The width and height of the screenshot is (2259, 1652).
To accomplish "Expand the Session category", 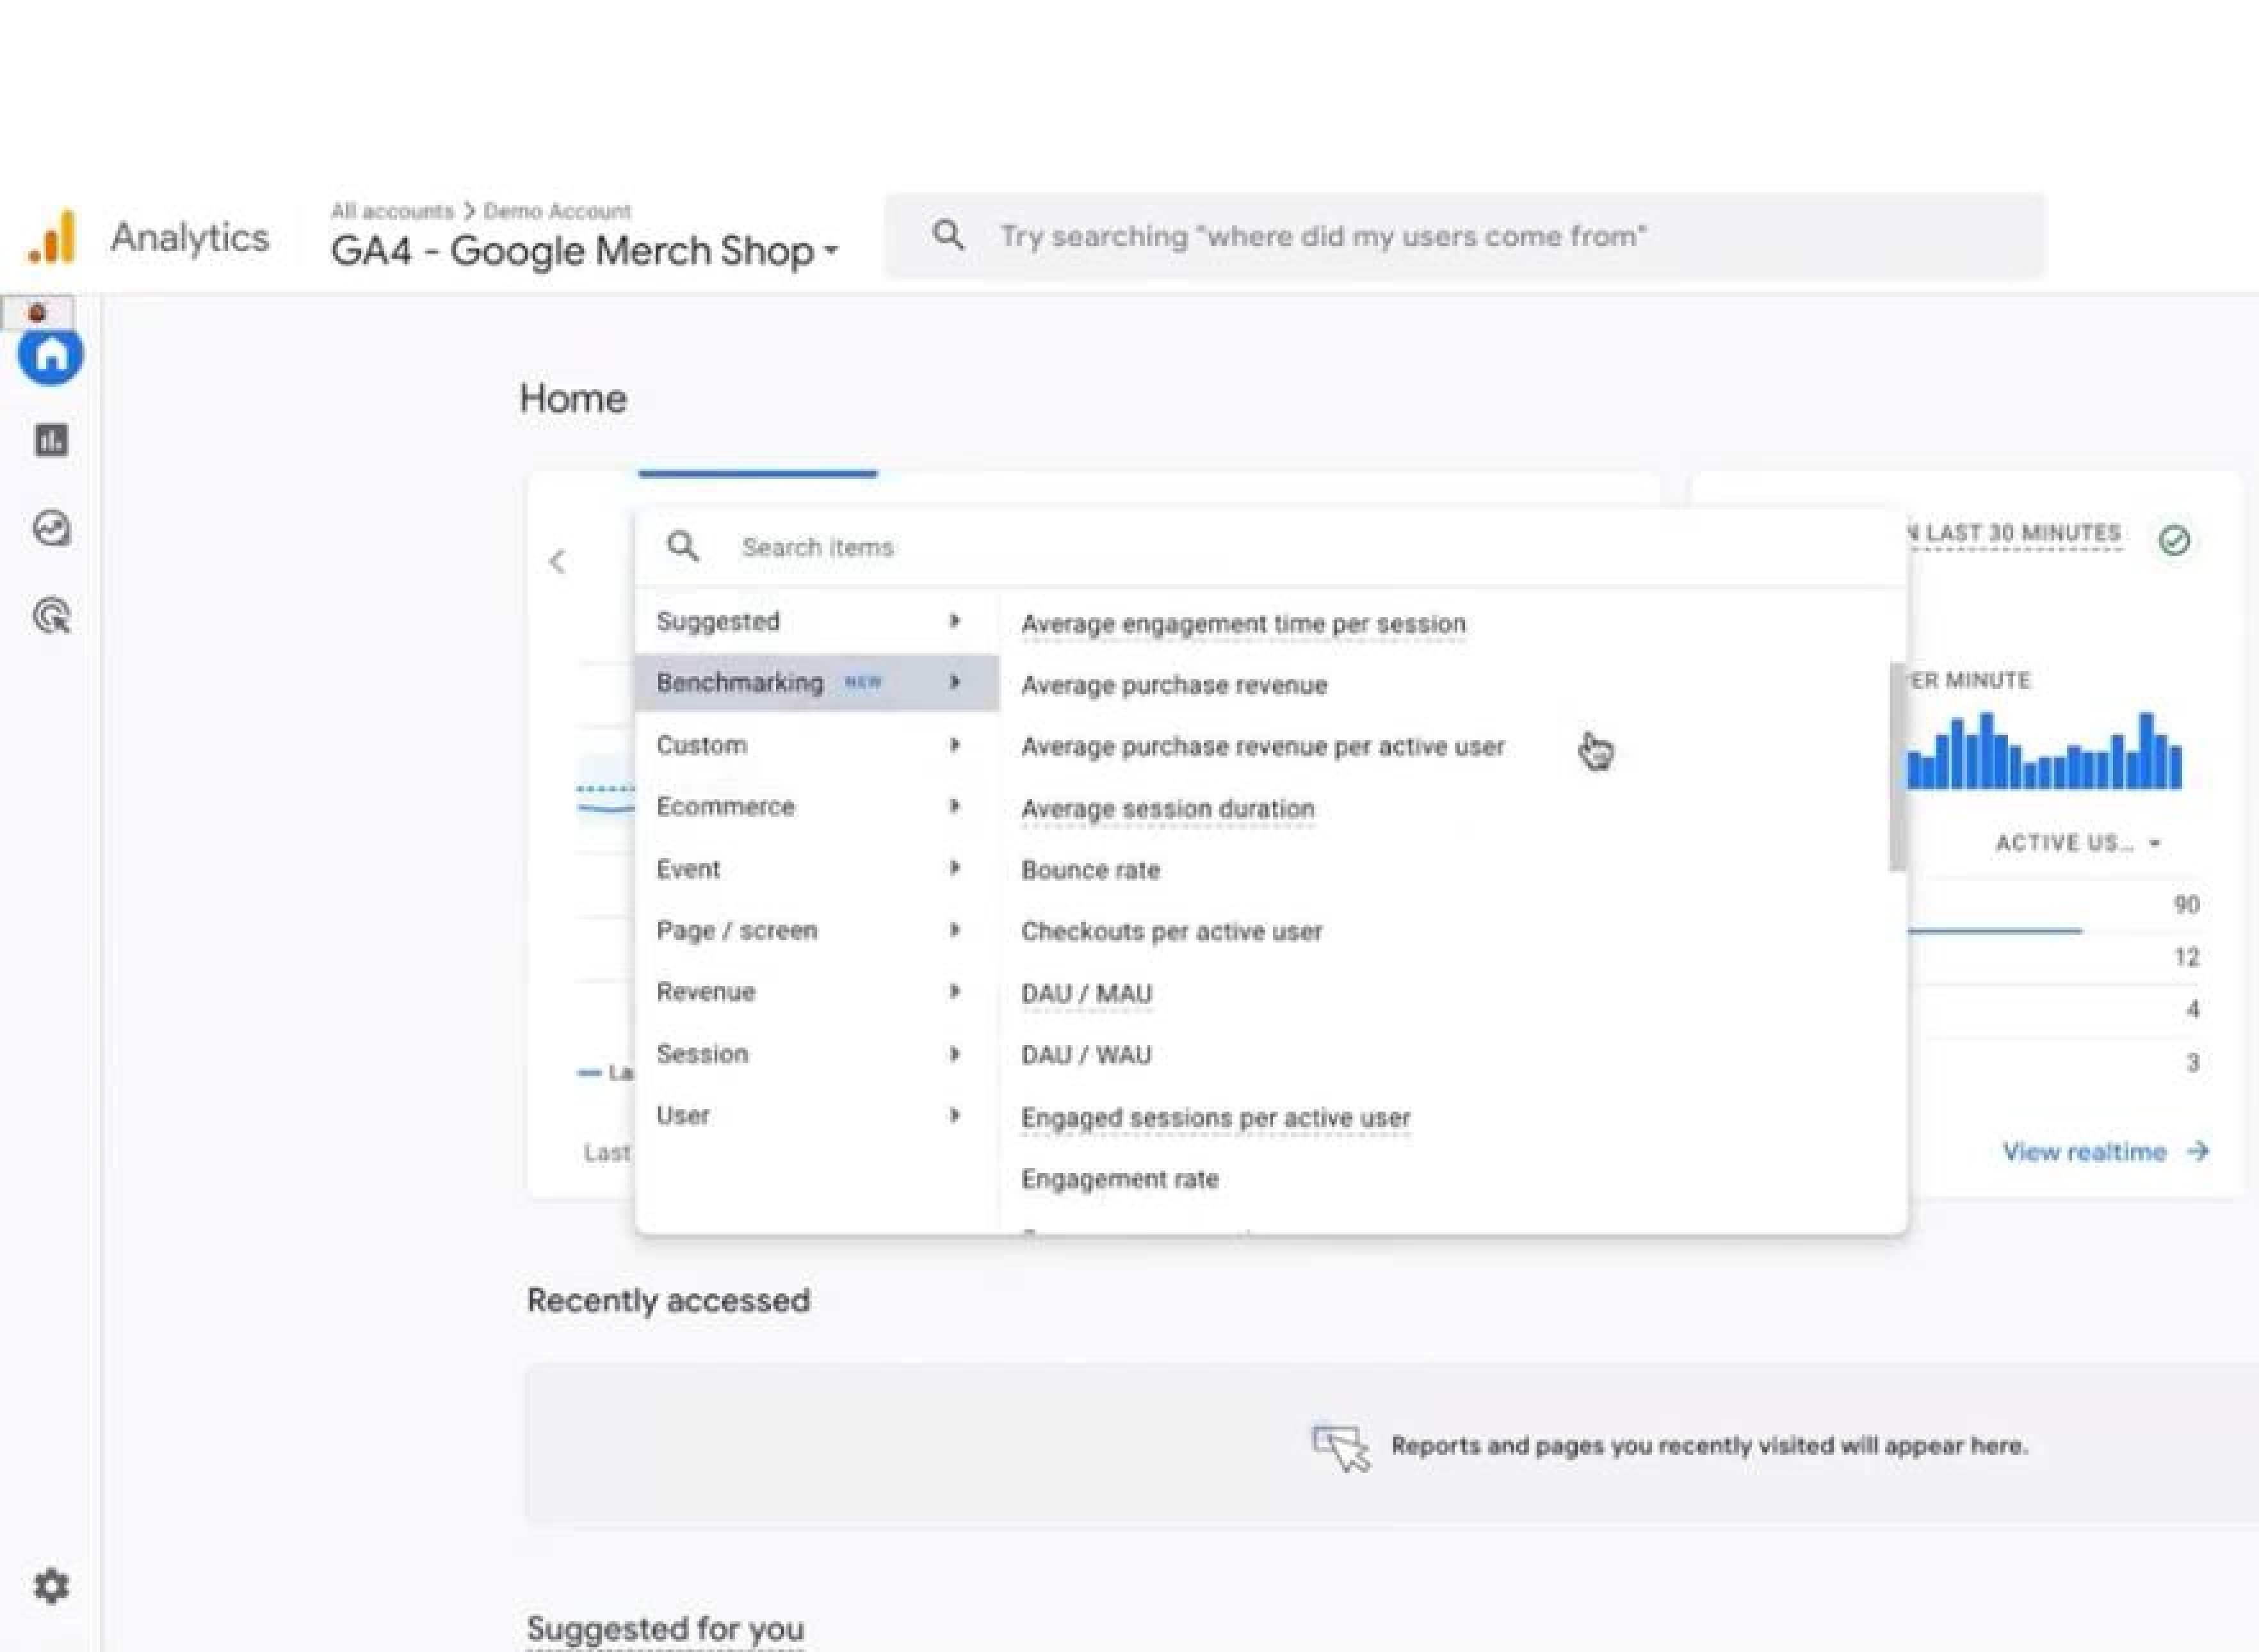I will (x=816, y=1054).
